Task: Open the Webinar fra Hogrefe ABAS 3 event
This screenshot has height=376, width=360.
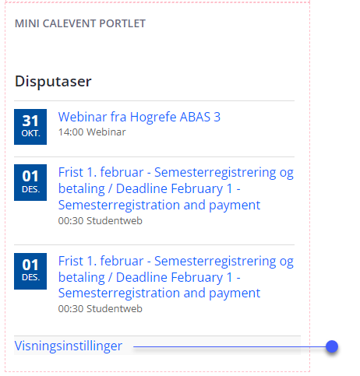Action: coord(139,117)
